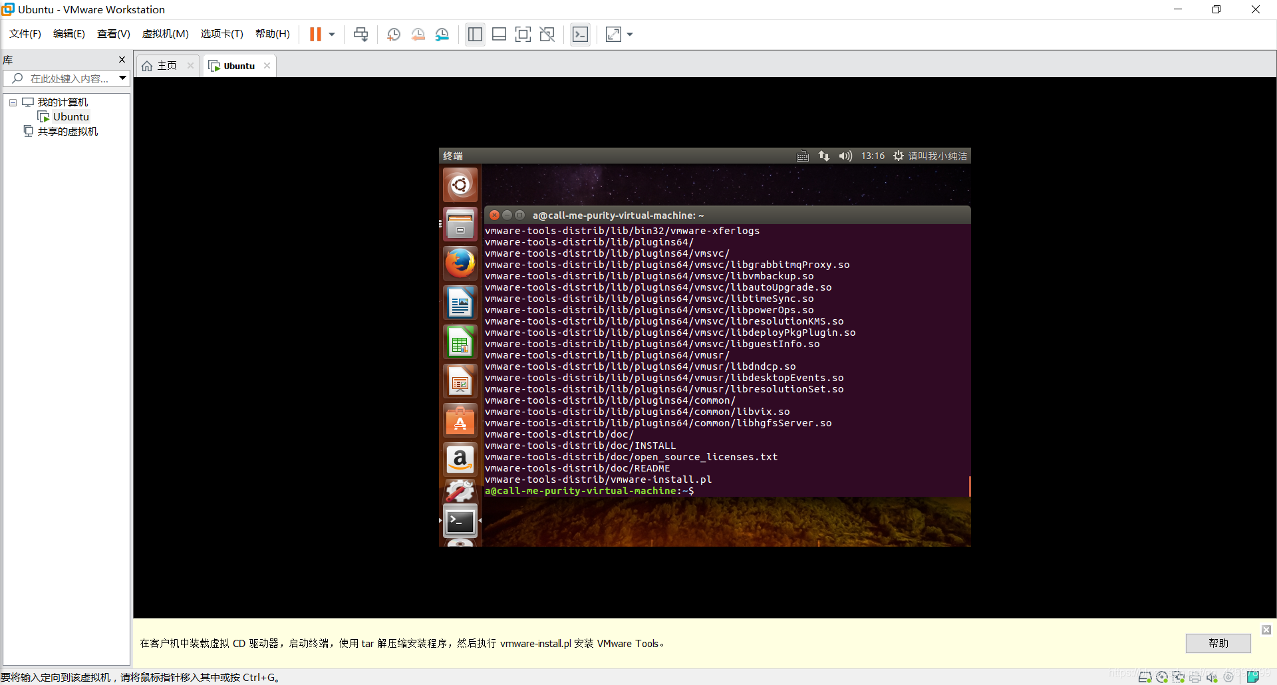Image resolution: width=1277 pixels, height=685 pixels.
Task: Toggle the console view icon in toolbar
Action: click(x=580, y=34)
